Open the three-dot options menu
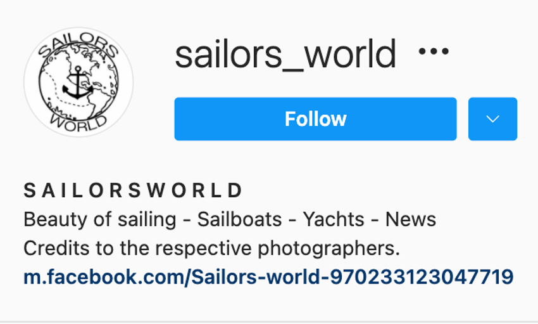 click(434, 51)
